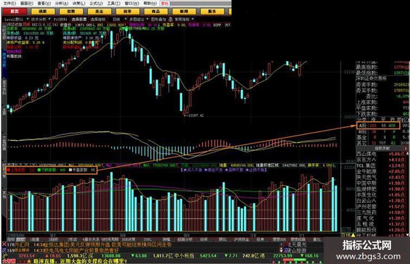Click the B股 row in statistics table
The height and width of the screenshot is (264, 410).
383,131
